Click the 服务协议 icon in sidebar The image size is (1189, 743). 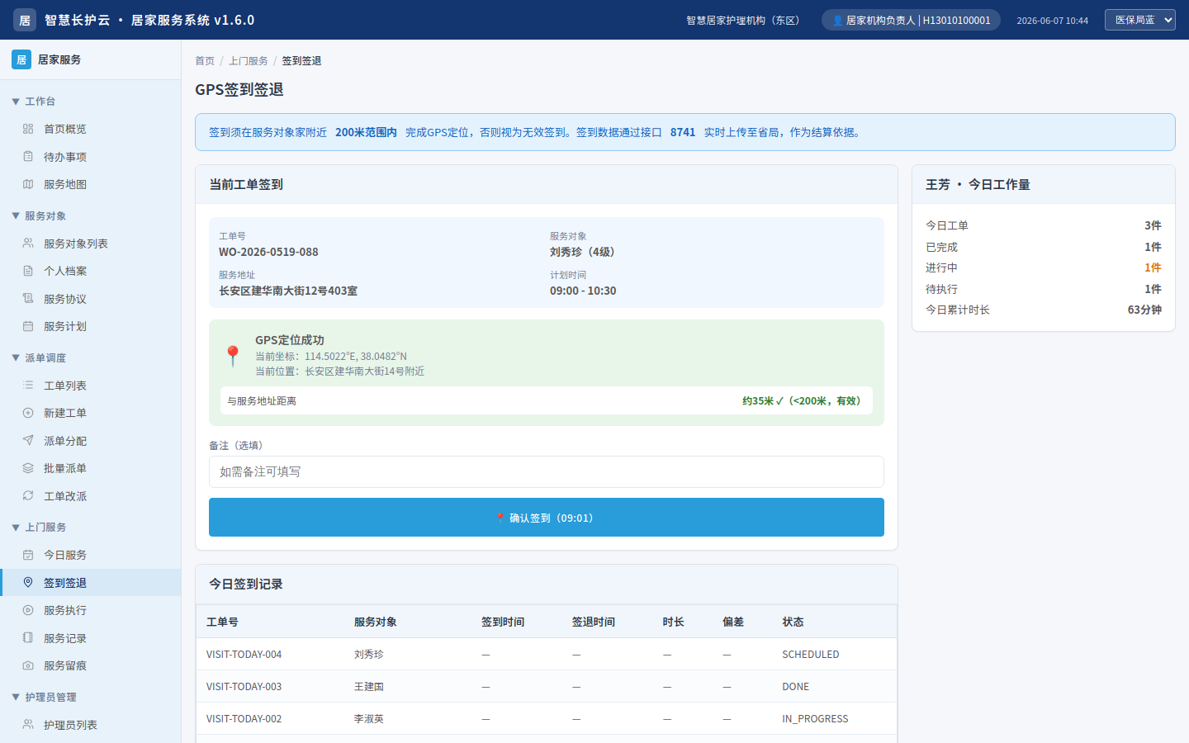point(28,299)
